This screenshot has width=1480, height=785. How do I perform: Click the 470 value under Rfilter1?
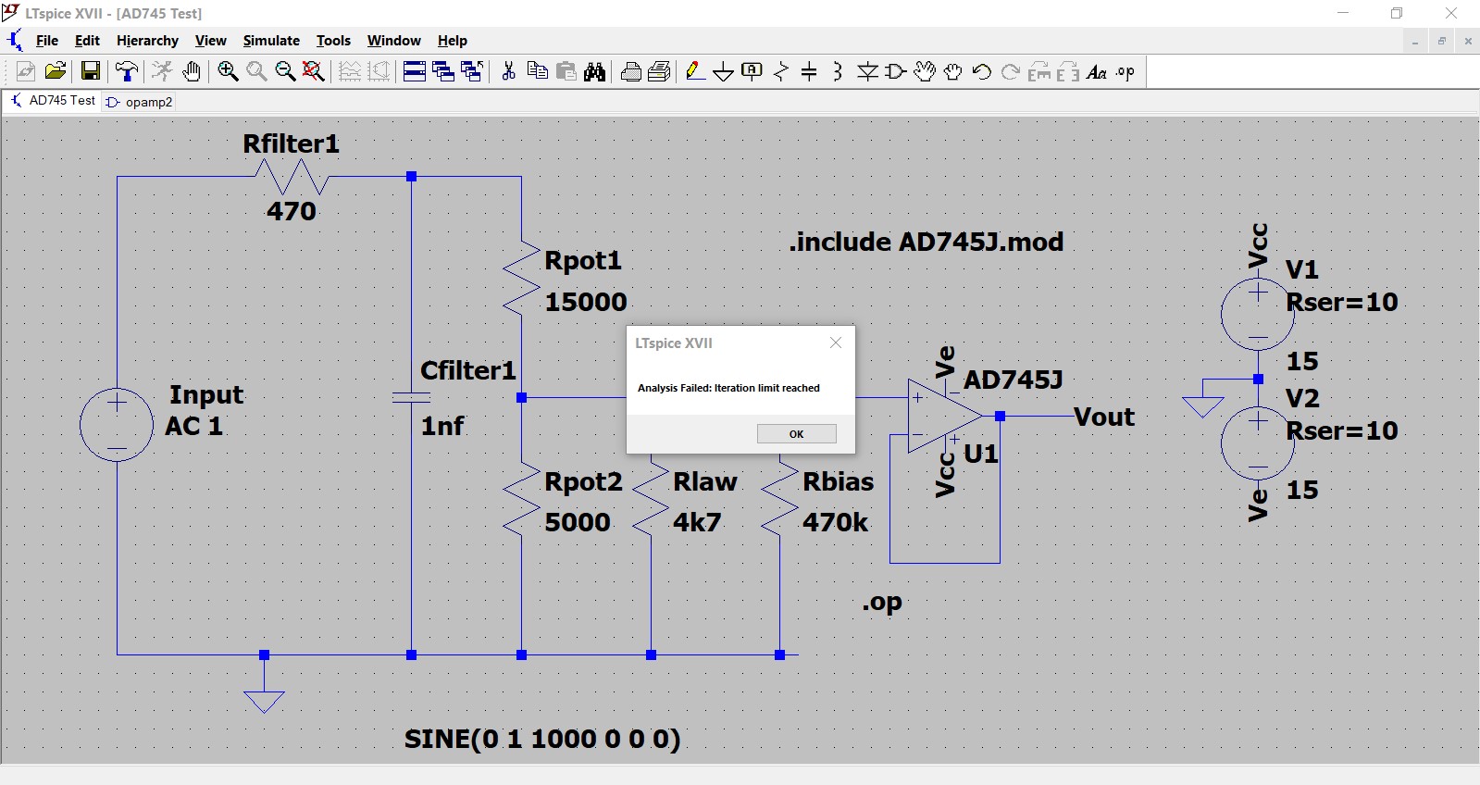click(292, 211)
